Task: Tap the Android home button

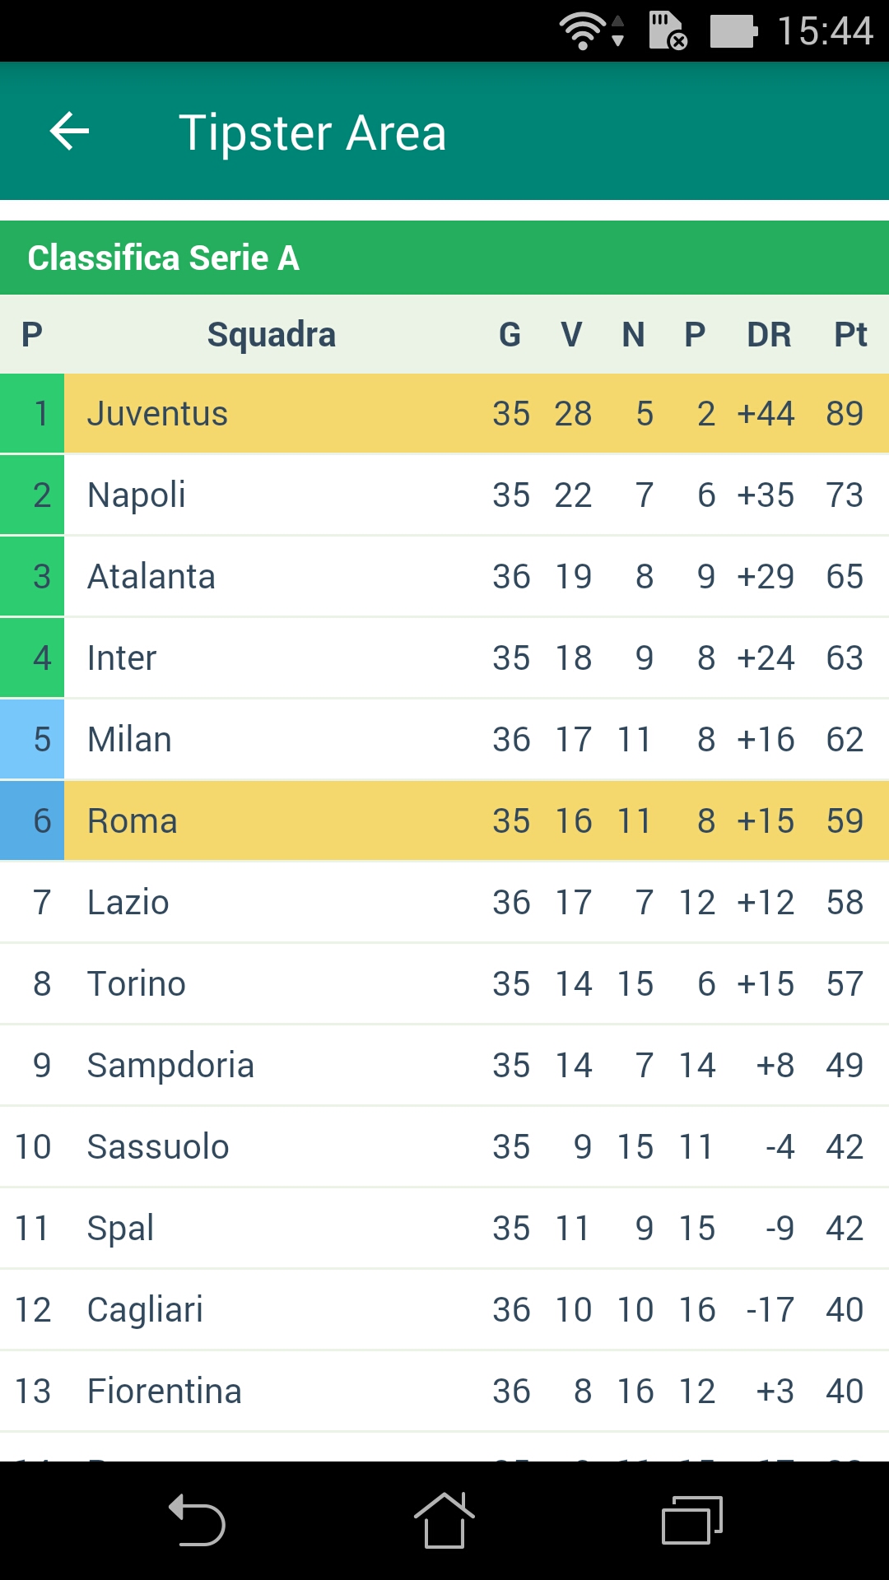Action: 444,1520
